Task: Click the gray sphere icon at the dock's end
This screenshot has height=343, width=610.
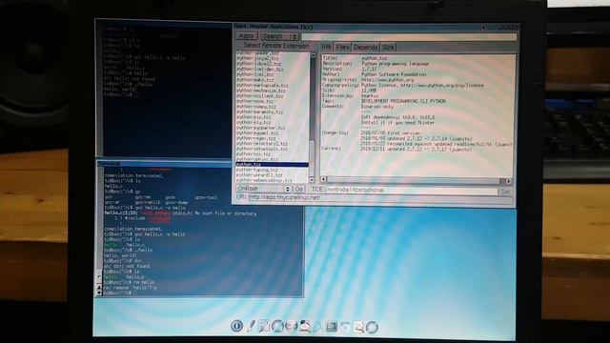Action: [x=372, y=327]
